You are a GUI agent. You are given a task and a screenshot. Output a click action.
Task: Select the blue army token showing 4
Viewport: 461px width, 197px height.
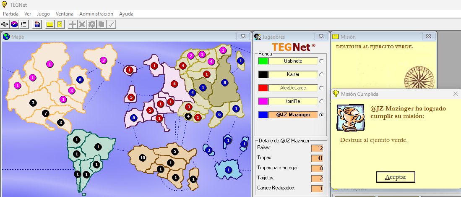click(x=192, y=92)
